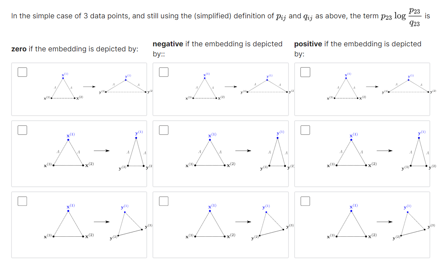Screen dimensions: 441x264
Task: Click the rotated triangle diagram under zero
Action: (x=97, y=222)
